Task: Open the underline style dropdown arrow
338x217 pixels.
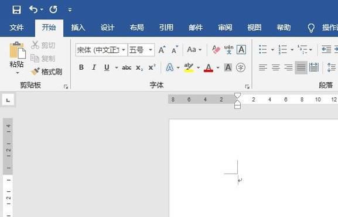Action: point(117,68)
